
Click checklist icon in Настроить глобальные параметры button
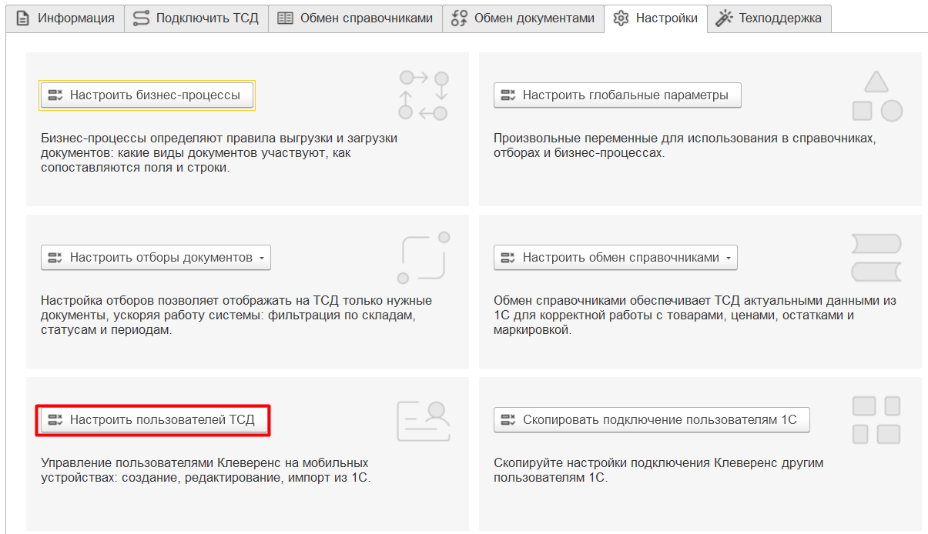point(508,95)
